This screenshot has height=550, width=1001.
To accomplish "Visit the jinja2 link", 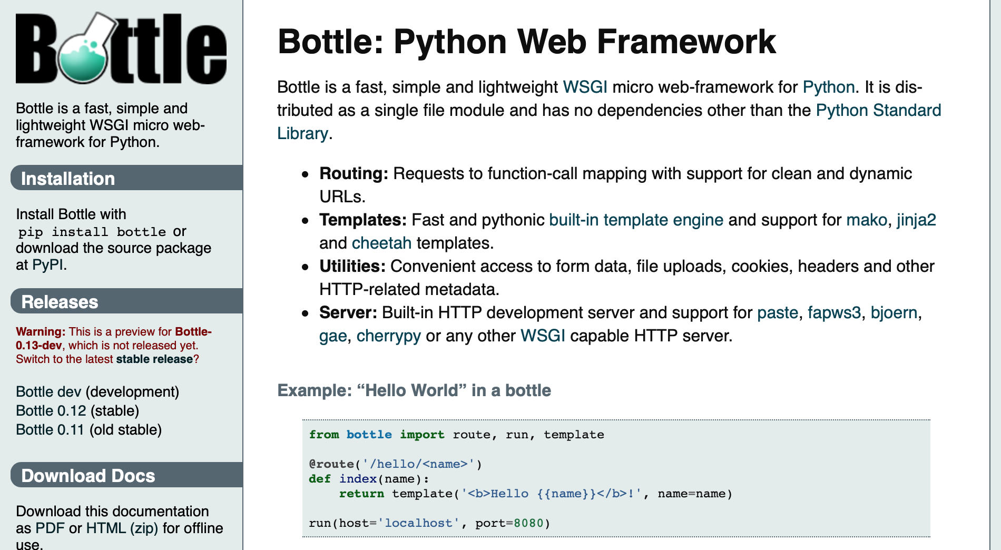I will (x=916, y=220).
